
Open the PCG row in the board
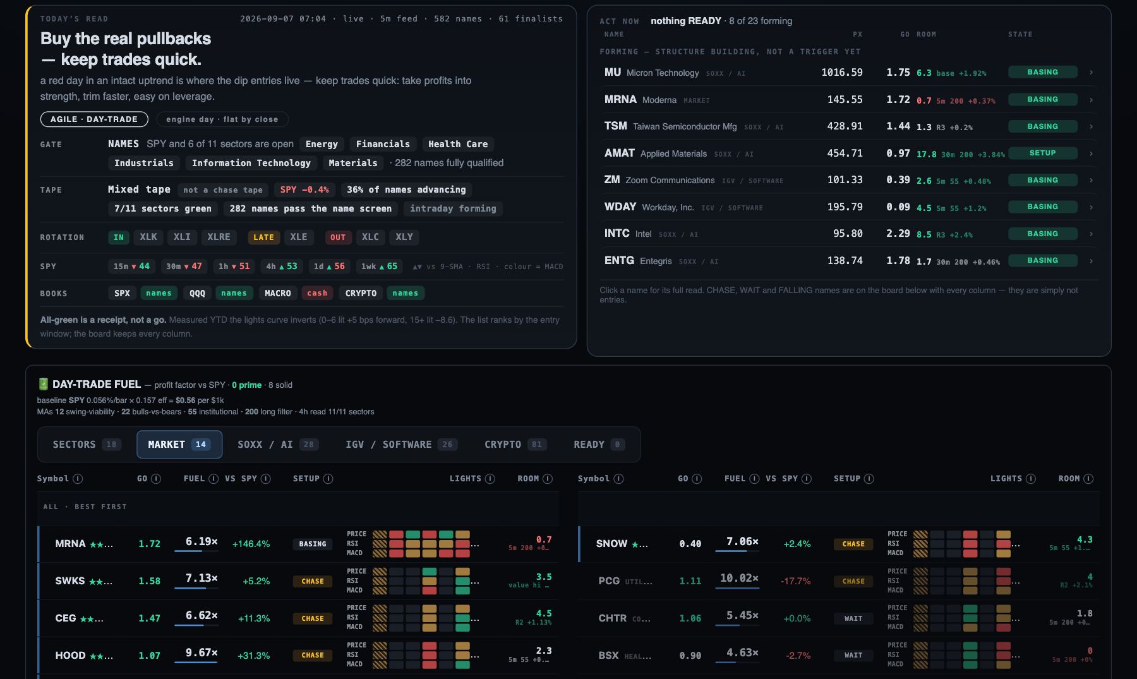pos(839,581)
